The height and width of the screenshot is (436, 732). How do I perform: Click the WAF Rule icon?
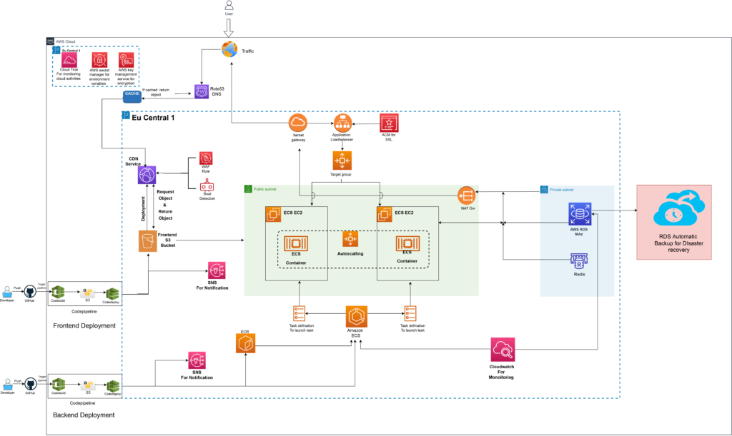coord(206,158)
